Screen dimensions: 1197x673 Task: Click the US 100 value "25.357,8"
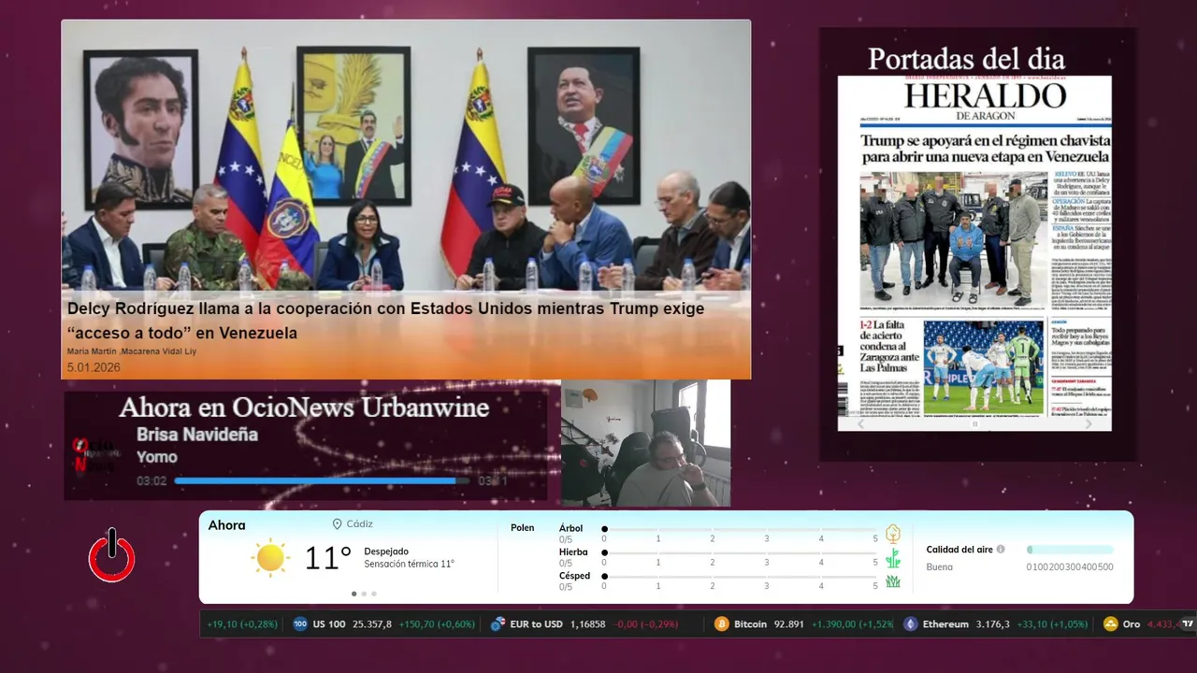[372, 623]
